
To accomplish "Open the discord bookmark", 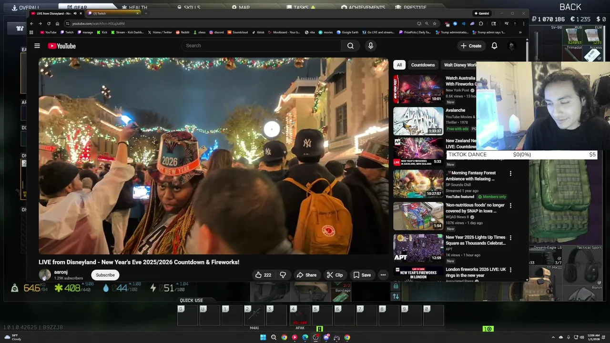I will [x=216, y=32].
